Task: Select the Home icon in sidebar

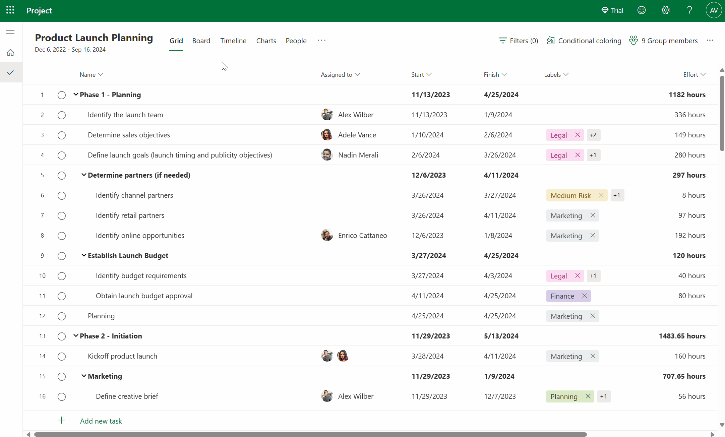Action: point(10,53)
